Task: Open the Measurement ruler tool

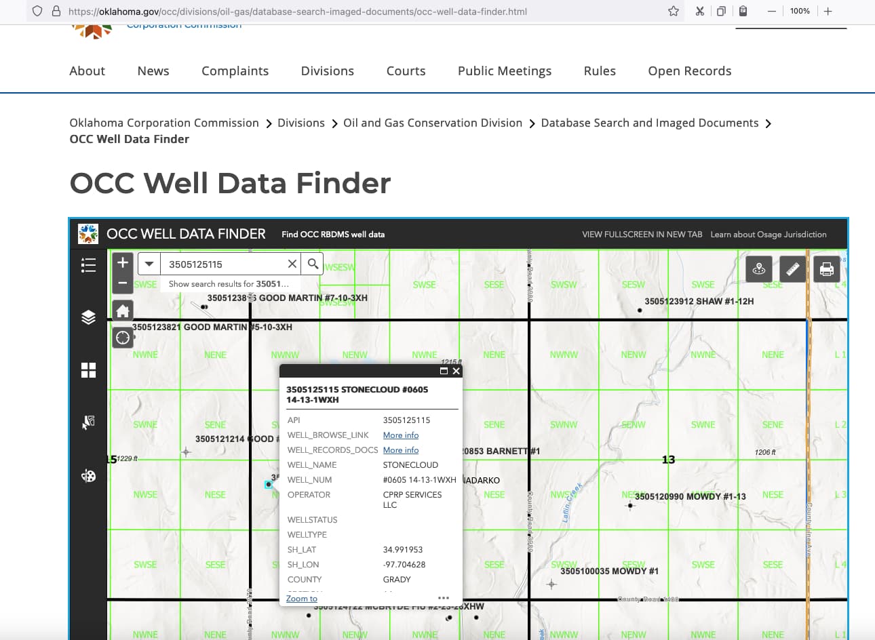Action: pyautogui.click(x=793, y=269)
